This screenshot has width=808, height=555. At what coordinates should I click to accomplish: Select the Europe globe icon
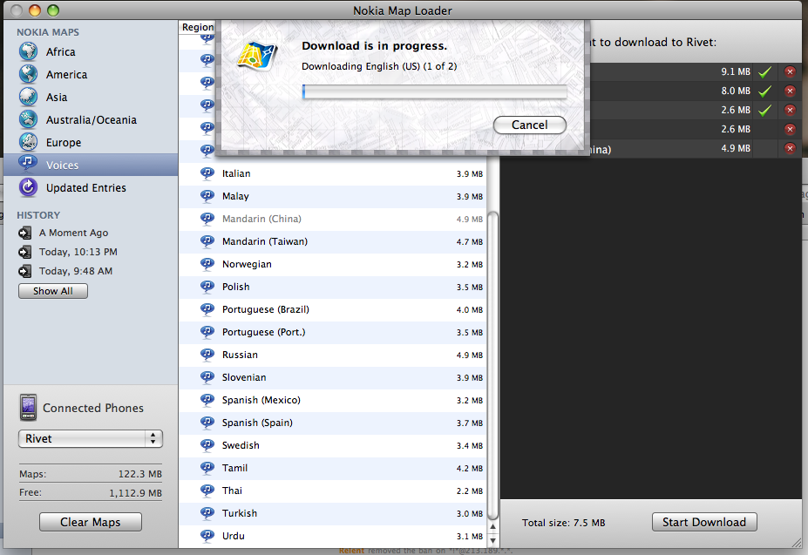click(29, 142)
